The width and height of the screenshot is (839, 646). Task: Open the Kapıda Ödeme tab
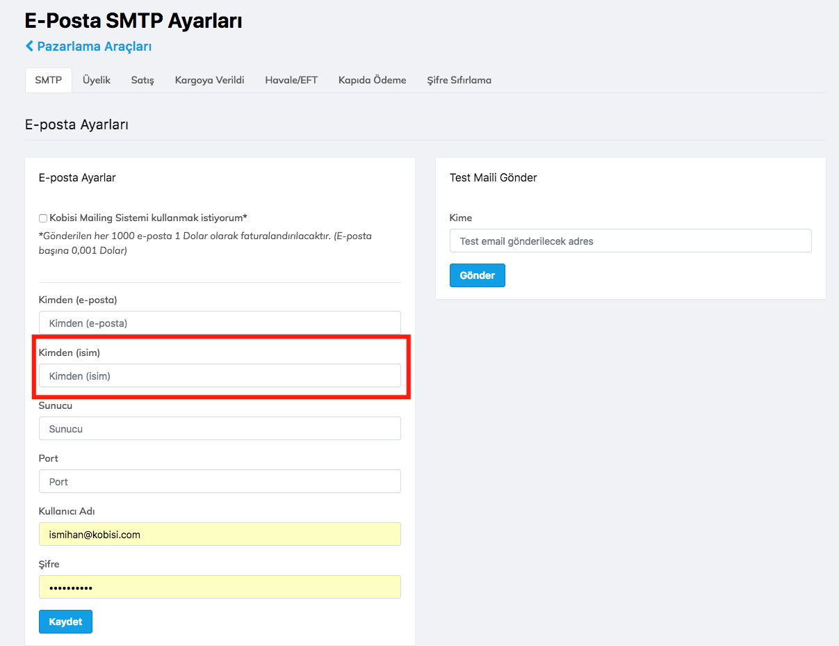[x=372, y=80]
